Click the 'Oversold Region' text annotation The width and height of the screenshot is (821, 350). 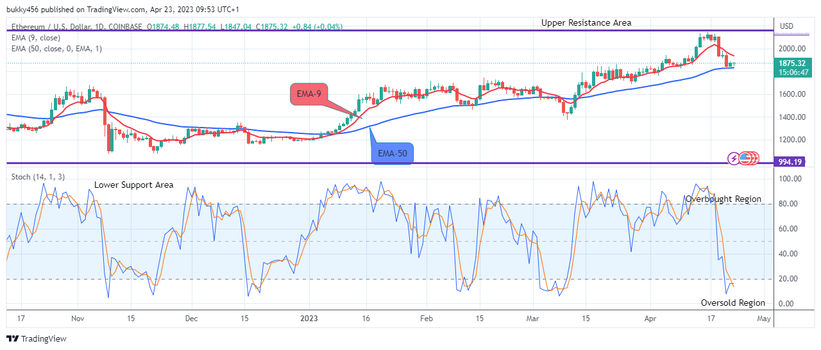point(733,303)
